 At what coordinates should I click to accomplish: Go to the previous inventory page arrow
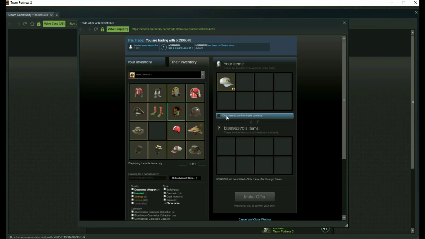(x=183, y=164)
